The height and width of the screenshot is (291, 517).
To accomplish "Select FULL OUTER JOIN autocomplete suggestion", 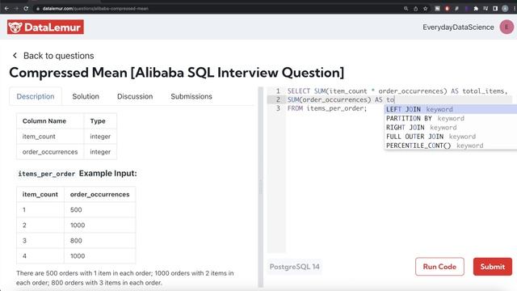I will pyautogui.click(x=451, y=137).
